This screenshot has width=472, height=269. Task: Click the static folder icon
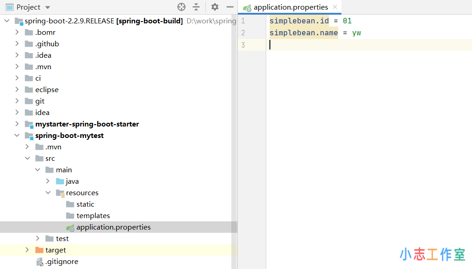[70, 204]
